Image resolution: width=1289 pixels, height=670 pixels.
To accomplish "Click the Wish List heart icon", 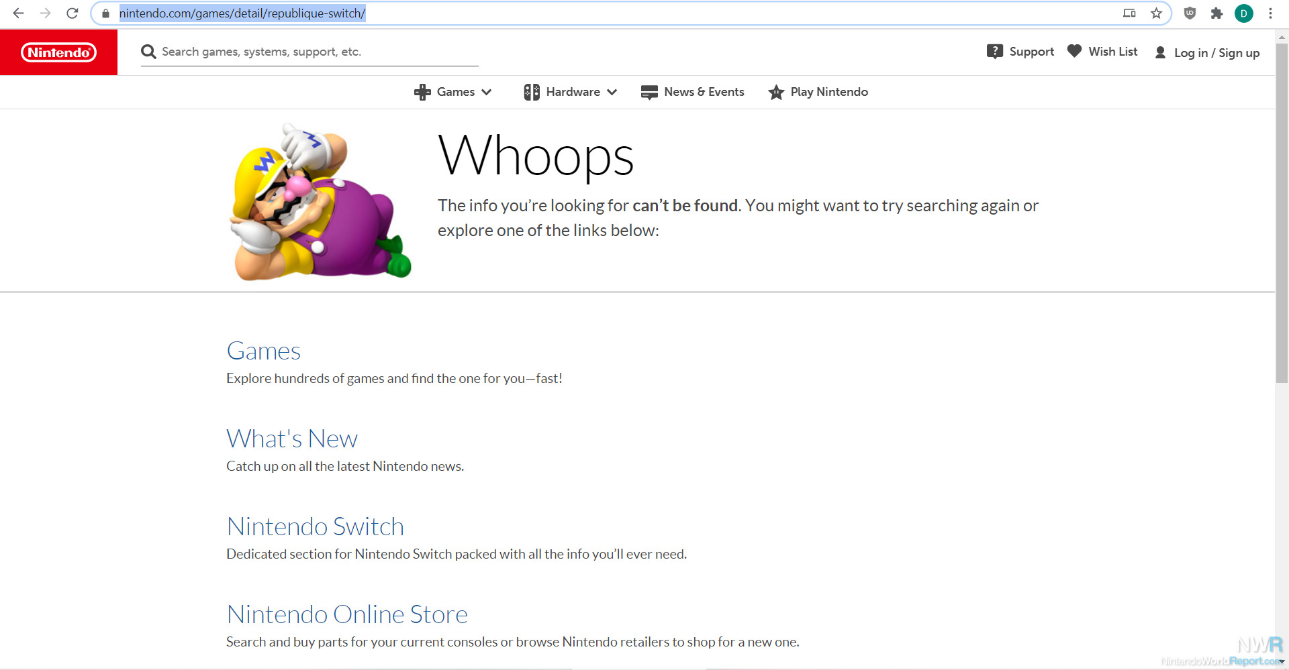I will [x=1074, y=51].
